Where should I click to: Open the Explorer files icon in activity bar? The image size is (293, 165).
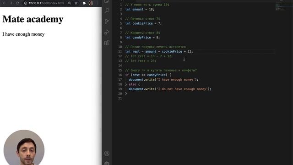point(107,1)
